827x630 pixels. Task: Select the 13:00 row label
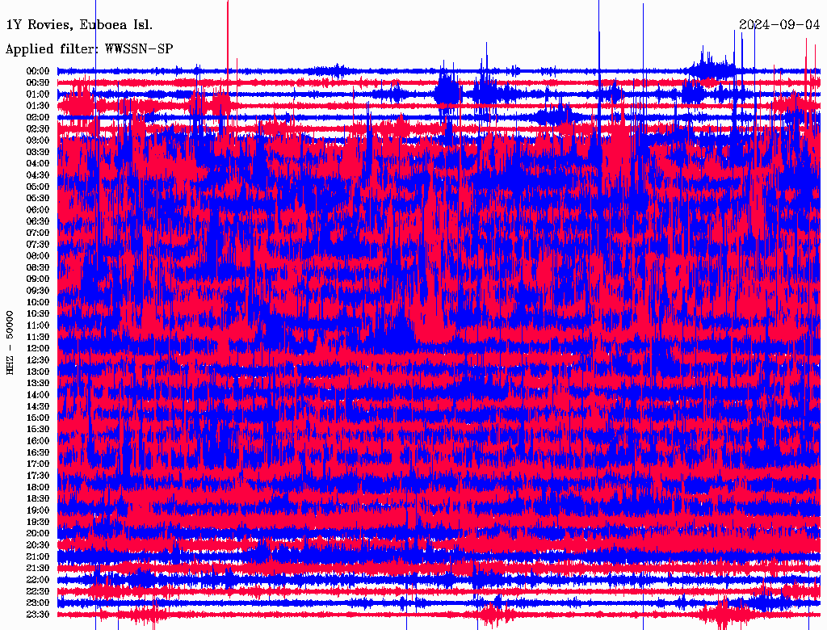click(x=38, y=372)
